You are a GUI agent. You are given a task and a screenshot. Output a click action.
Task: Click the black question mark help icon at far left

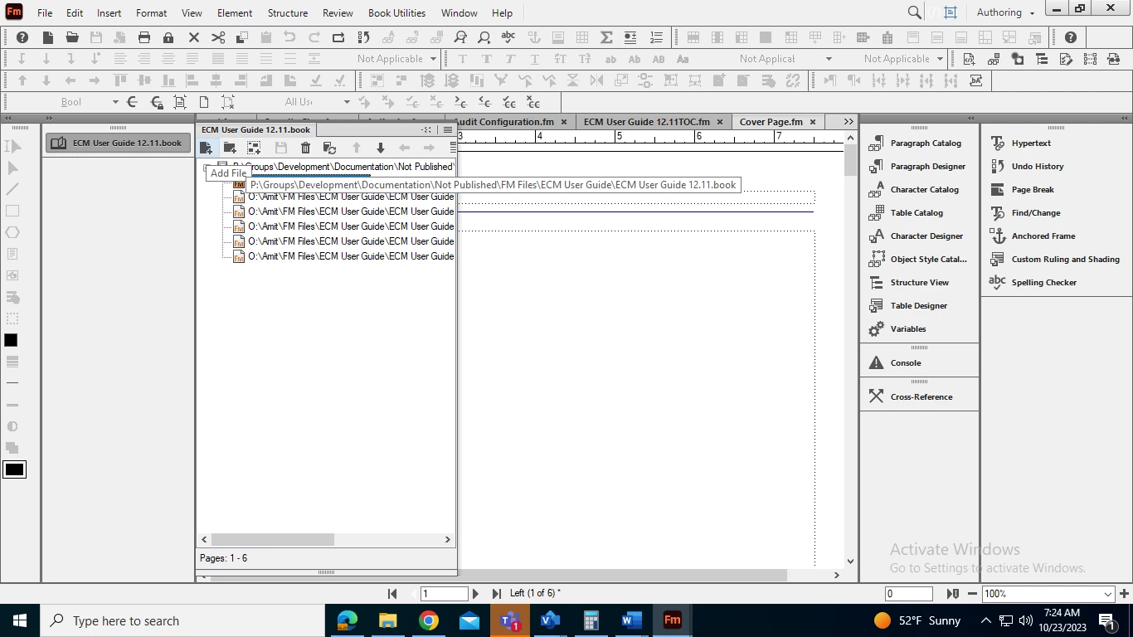22,37
